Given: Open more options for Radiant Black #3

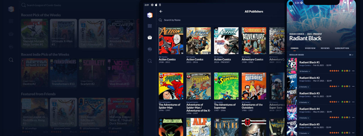Looking at the screenshot, I should [353, 102].
